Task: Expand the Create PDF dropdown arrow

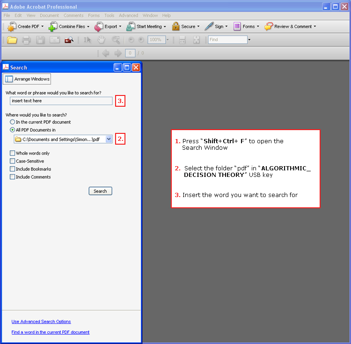Action: tap(42, 26)
